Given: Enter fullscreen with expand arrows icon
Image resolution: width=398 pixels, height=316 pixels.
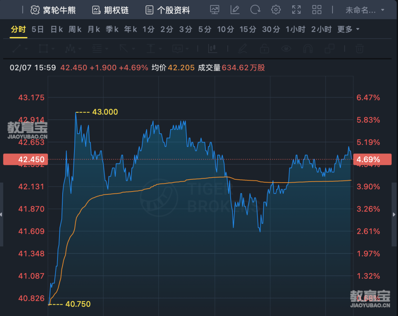Looking at the screenshot, I should 296,10.
